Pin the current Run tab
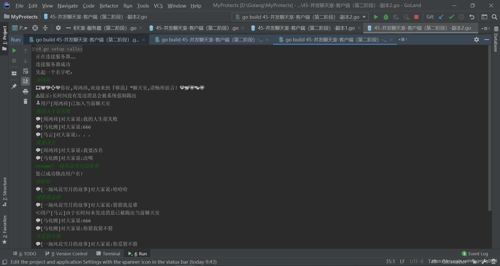Image resolution: width=500 pixels, height=266 pixels. (14, 86)
